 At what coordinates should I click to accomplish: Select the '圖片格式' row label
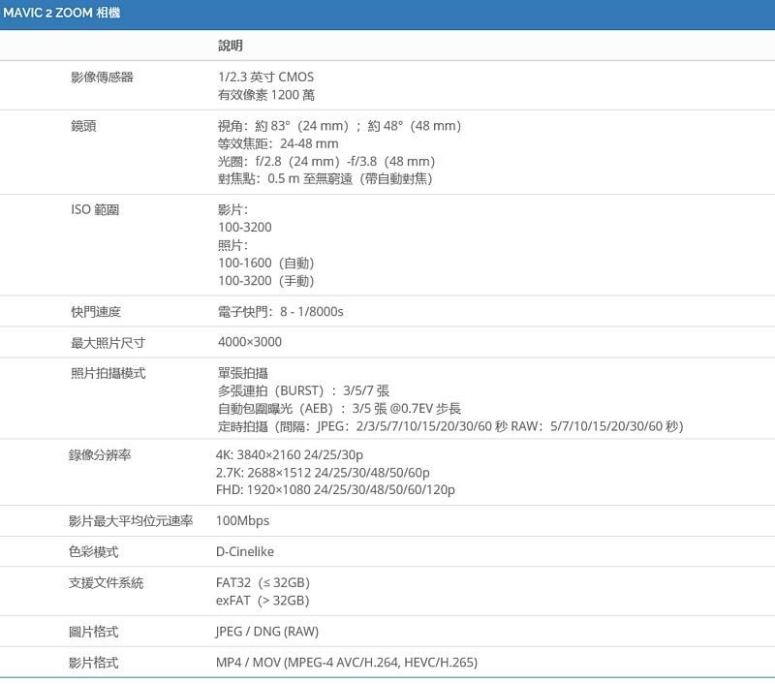93,632
